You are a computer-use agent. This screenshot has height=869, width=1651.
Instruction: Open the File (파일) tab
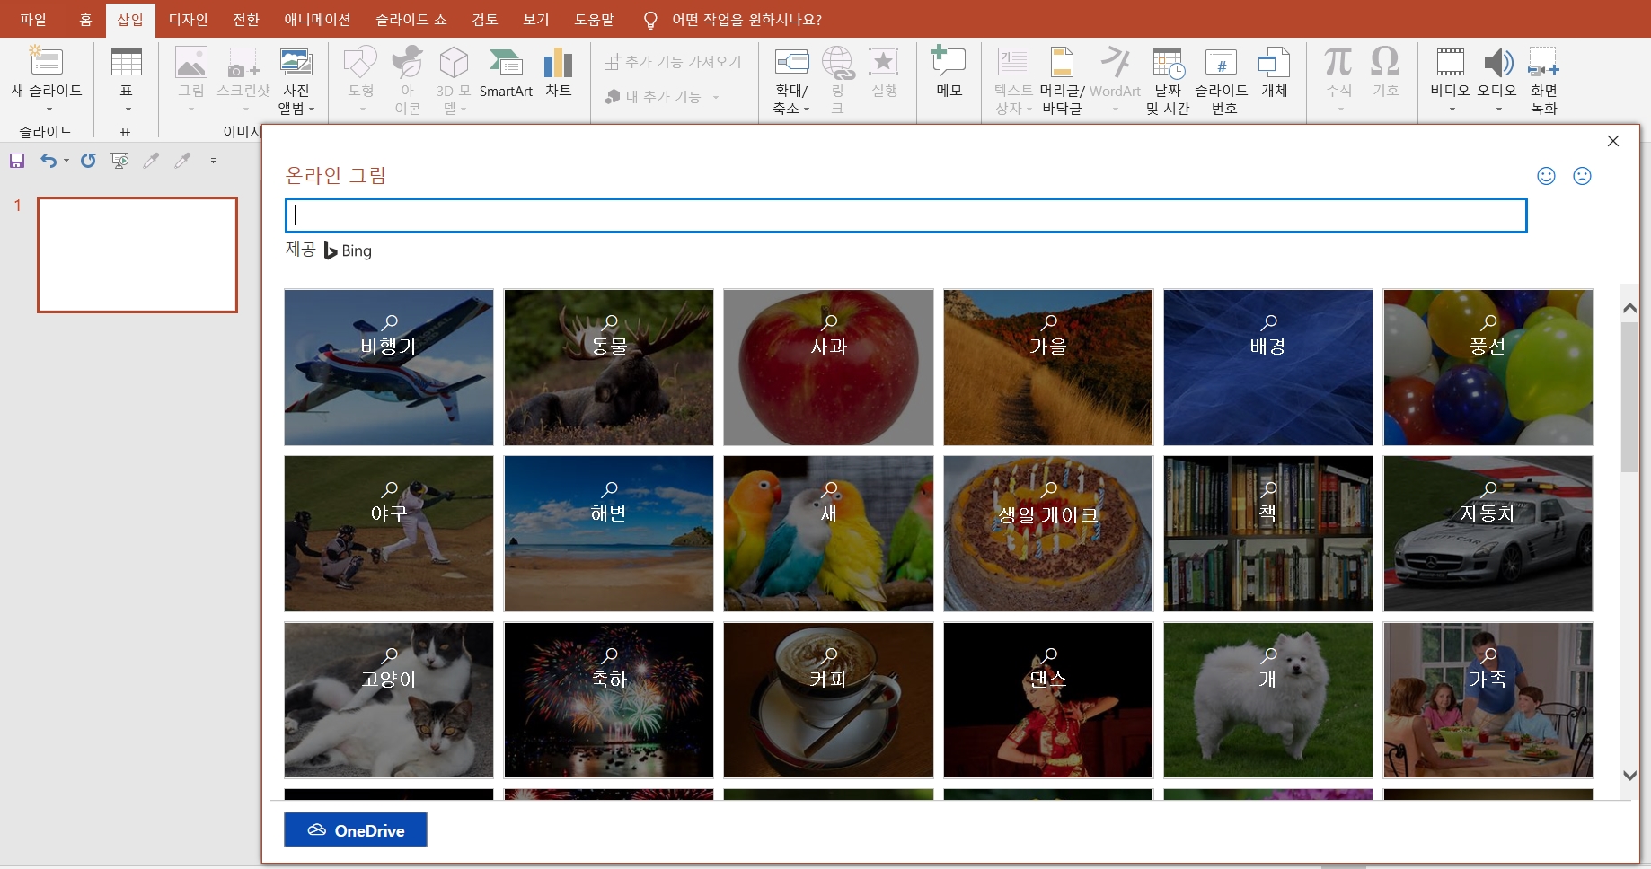pos(33,20)
